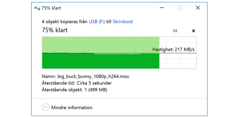The image size is (239, 118).
Task: Click the light green upper area of the graph
Action: tap(98, 44)
